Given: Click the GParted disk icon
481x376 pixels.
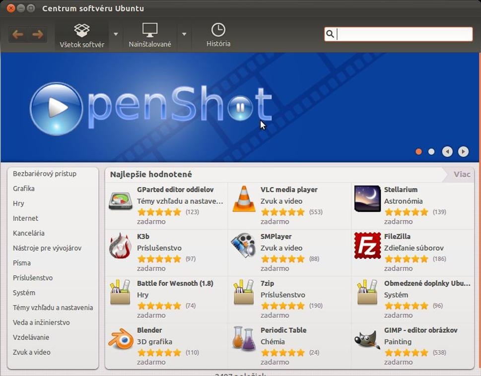Looking at the screenshot, I should pos(121,200).
